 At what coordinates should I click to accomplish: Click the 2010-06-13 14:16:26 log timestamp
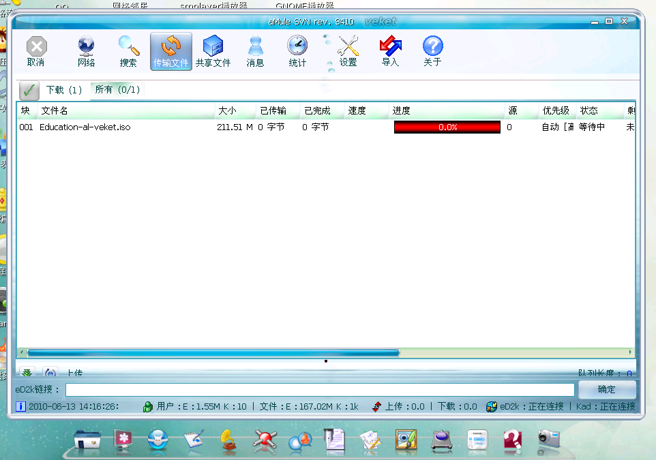[x=74, y=406]
